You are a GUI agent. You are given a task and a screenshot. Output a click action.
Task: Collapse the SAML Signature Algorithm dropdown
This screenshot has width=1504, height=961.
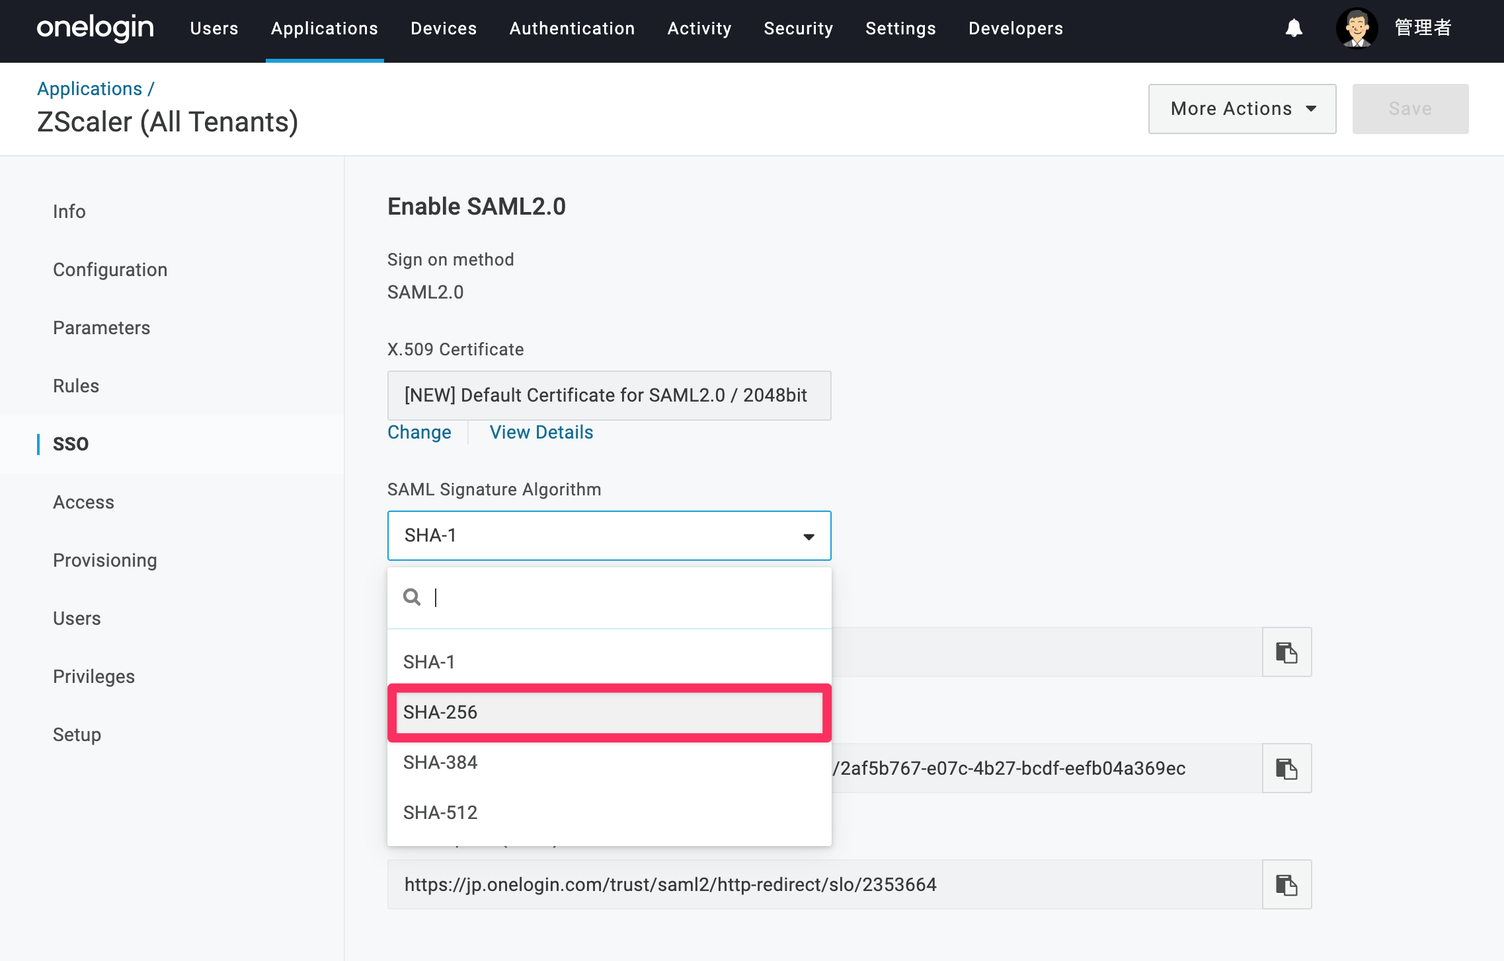coord(609,536)
